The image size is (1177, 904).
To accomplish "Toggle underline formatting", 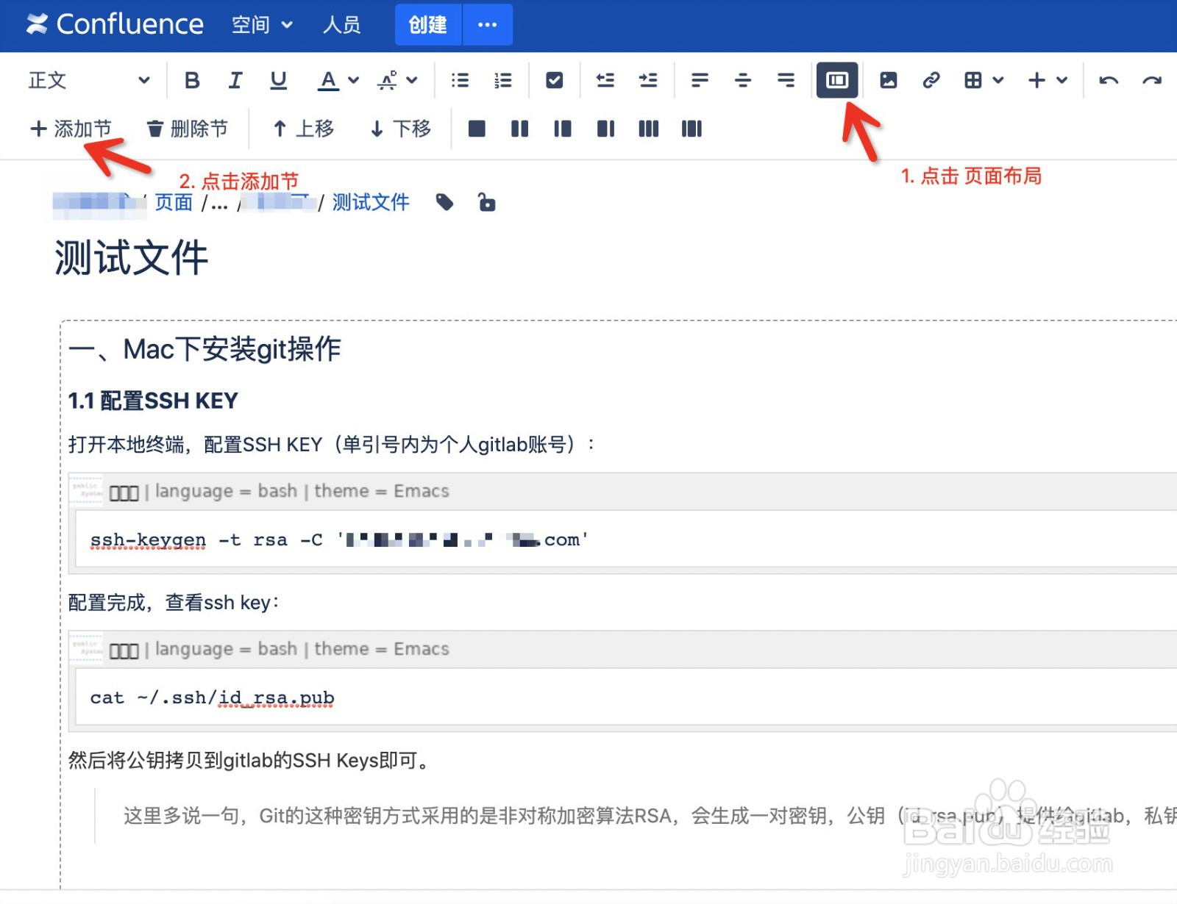I will (x=277, y=80).
